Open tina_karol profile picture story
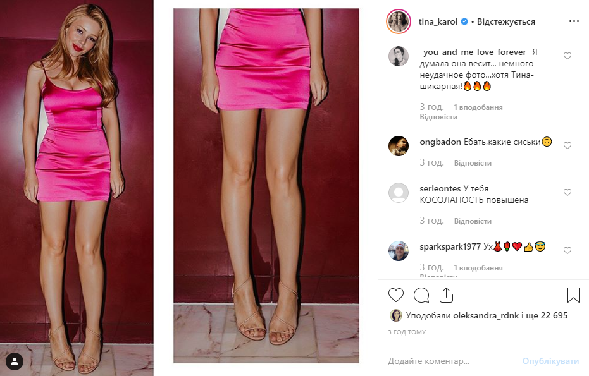Screen dimensions: 589x376 pos(399,21)
